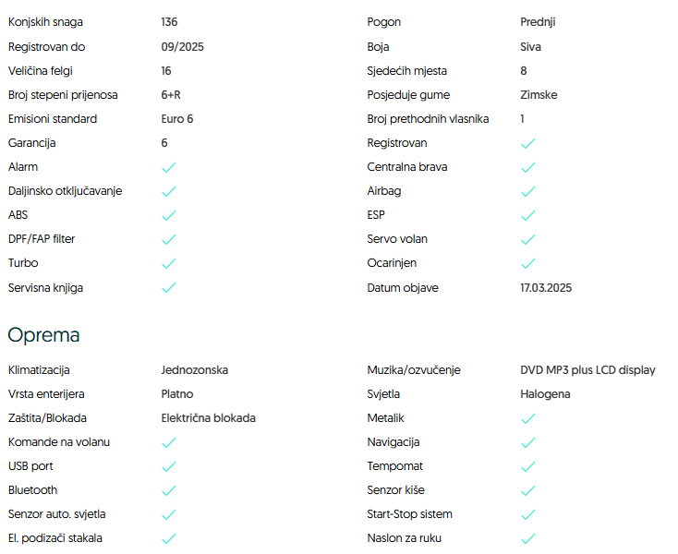Click the DVD MP3 plus LCD display text
Screen dimensions: 678x554
(x=587, y=369)
